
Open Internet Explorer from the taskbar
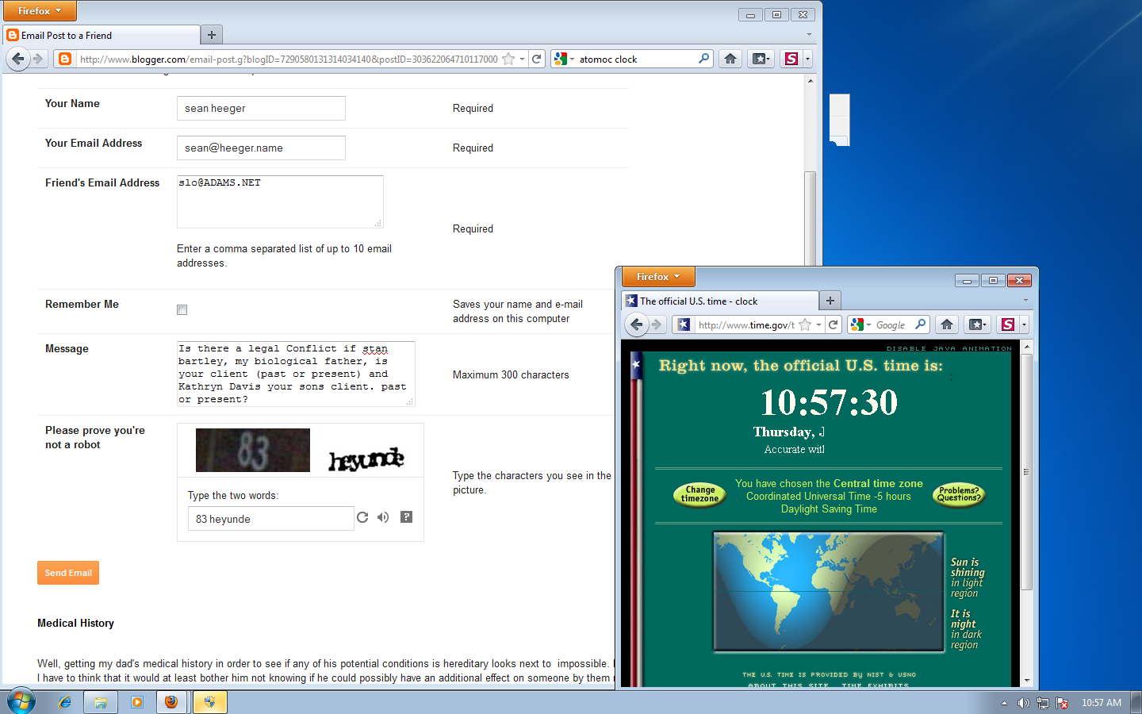[65, 702]
